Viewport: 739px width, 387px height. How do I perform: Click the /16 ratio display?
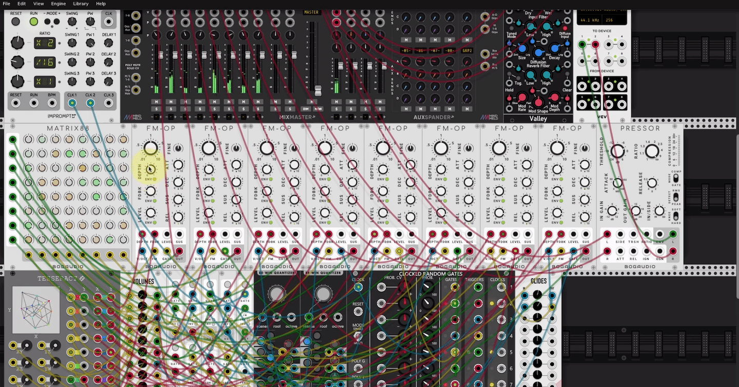click(x=45, y=62)
